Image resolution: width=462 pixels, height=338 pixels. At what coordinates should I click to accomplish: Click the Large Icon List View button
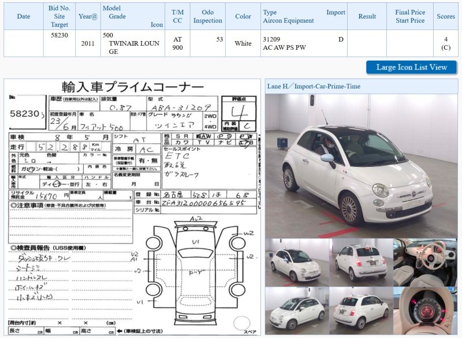click(411, 68)
